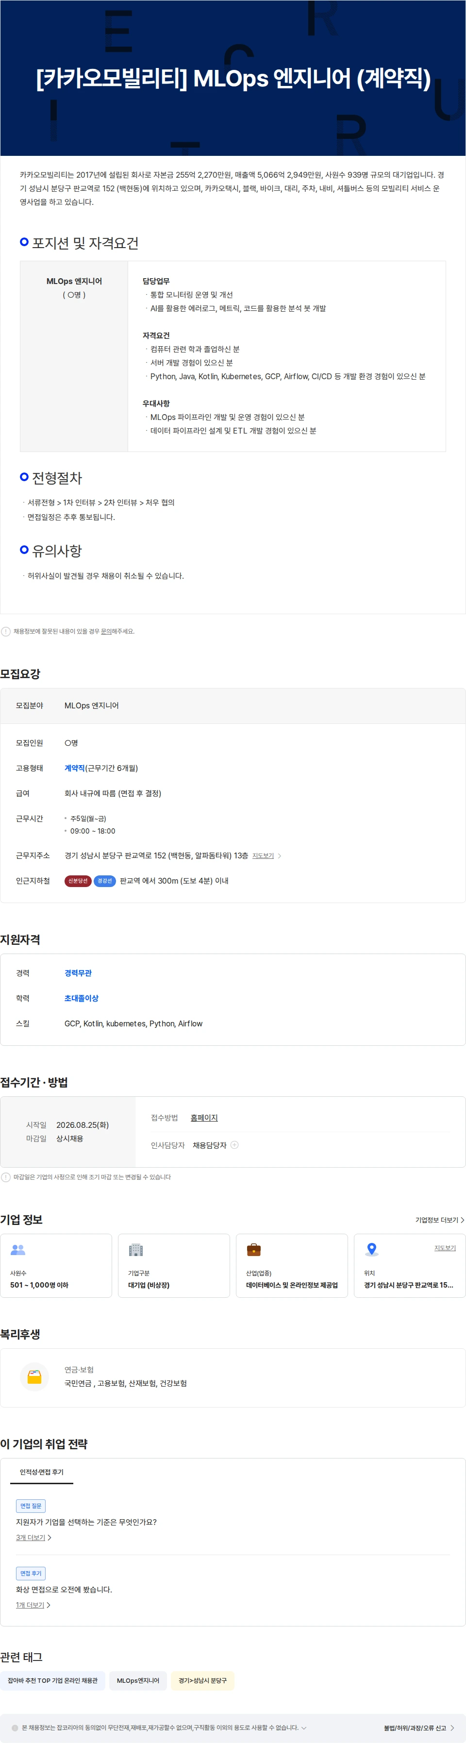466x1743 pixels.
Task: Click the 면접 후기 label badge
Action: click(x=31, y=1573)
